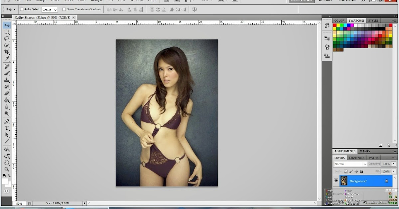399x209 pixels.
Task: Select the Hand tool
Action: point(7,163)
